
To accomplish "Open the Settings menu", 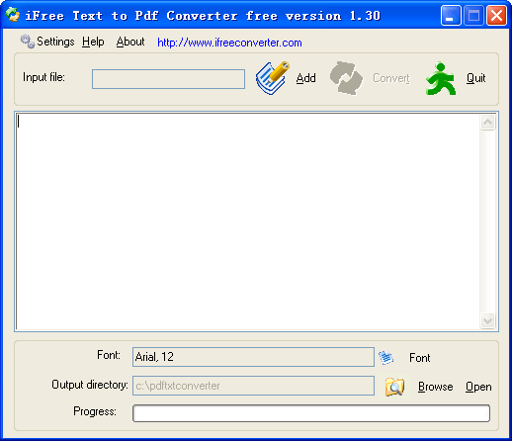I will pos(55,42).
